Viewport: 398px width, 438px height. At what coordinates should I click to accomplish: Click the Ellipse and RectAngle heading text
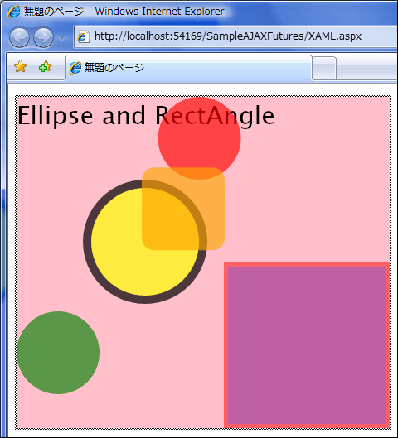pyautogui.click(x=146, y=115)
